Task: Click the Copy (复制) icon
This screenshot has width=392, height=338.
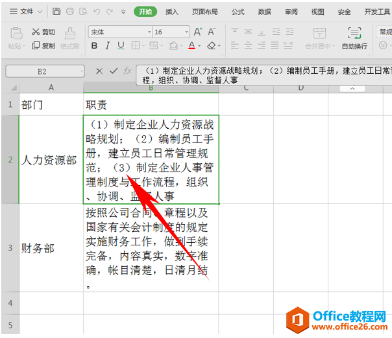Action: 35,45
